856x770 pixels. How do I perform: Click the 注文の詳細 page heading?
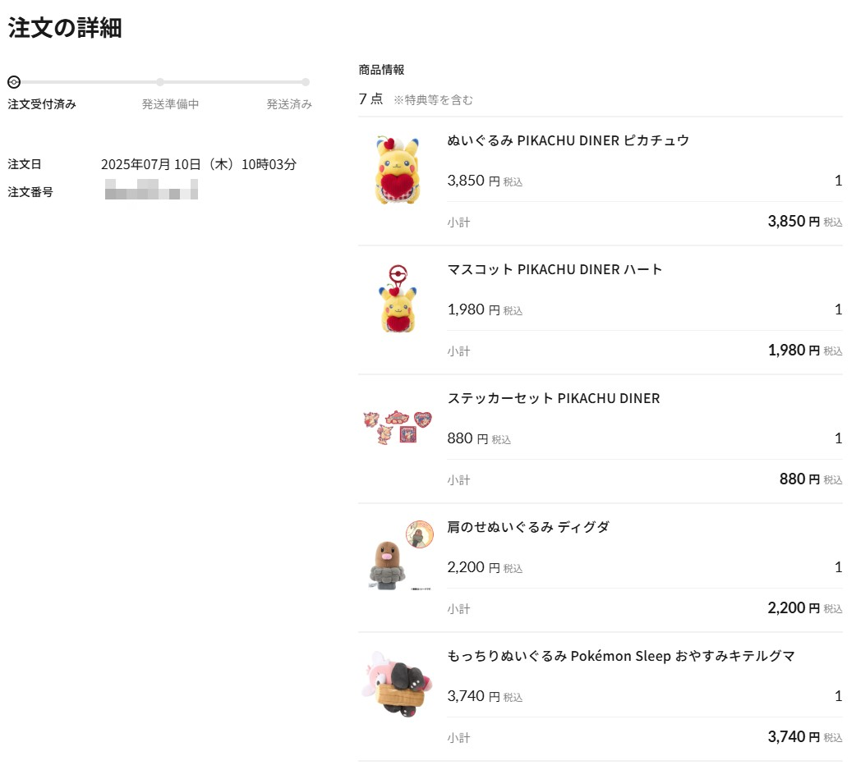coord(65,28)
